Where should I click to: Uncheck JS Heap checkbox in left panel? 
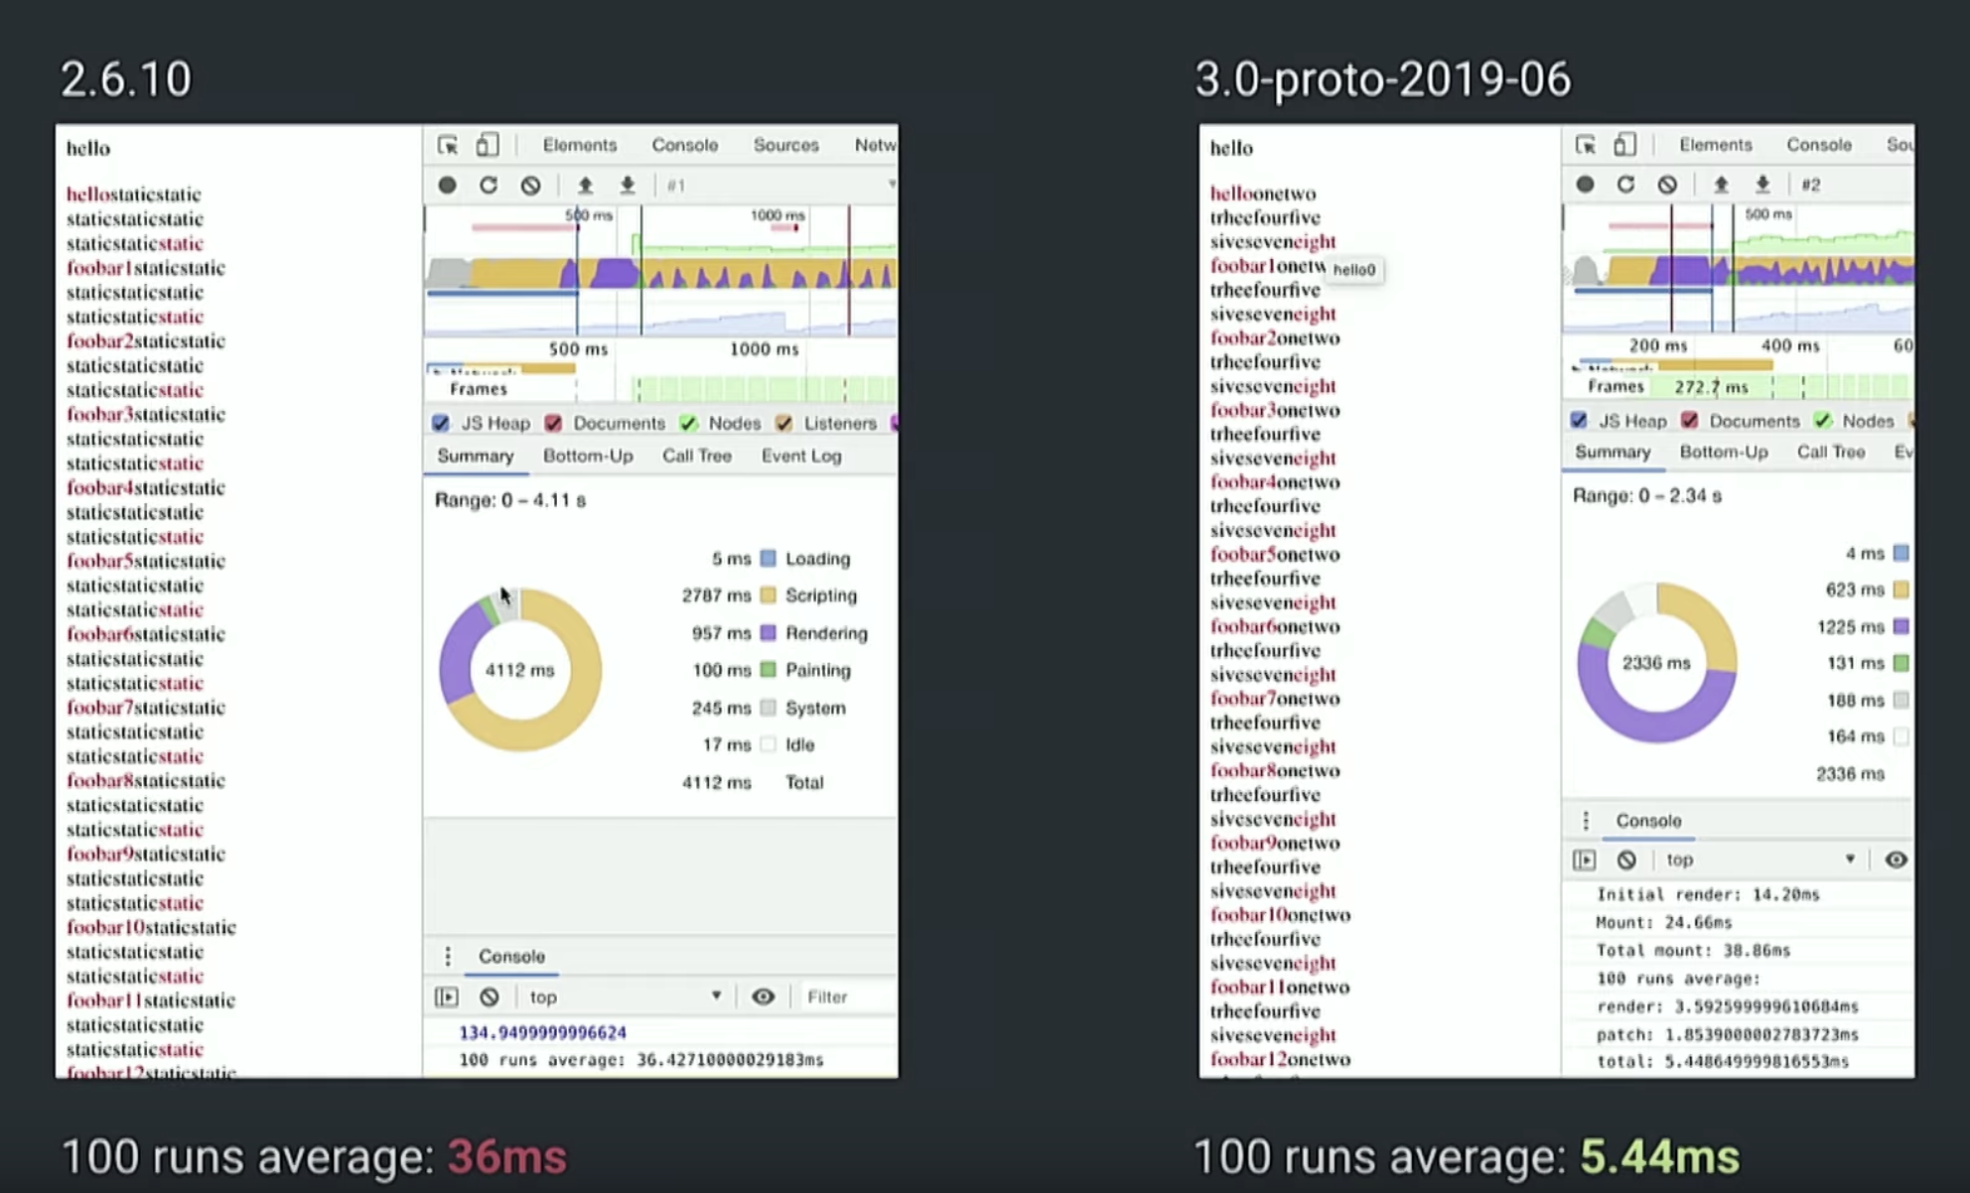pyautogui.click(x=441, y=423)
